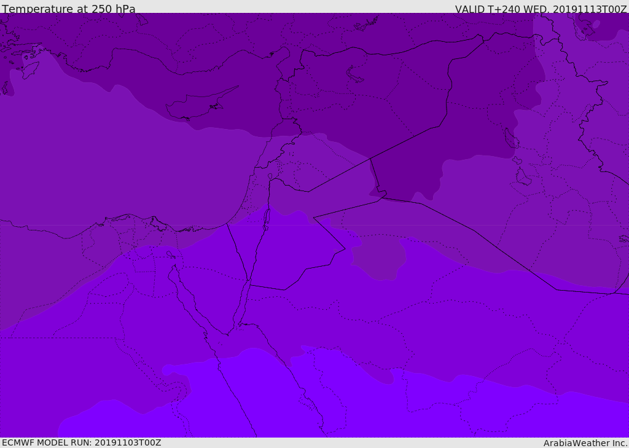Click the 'VALID T+240 WED. 20191113T00Z' label
This screenshot has height=448, width=629.
[541, 9]
